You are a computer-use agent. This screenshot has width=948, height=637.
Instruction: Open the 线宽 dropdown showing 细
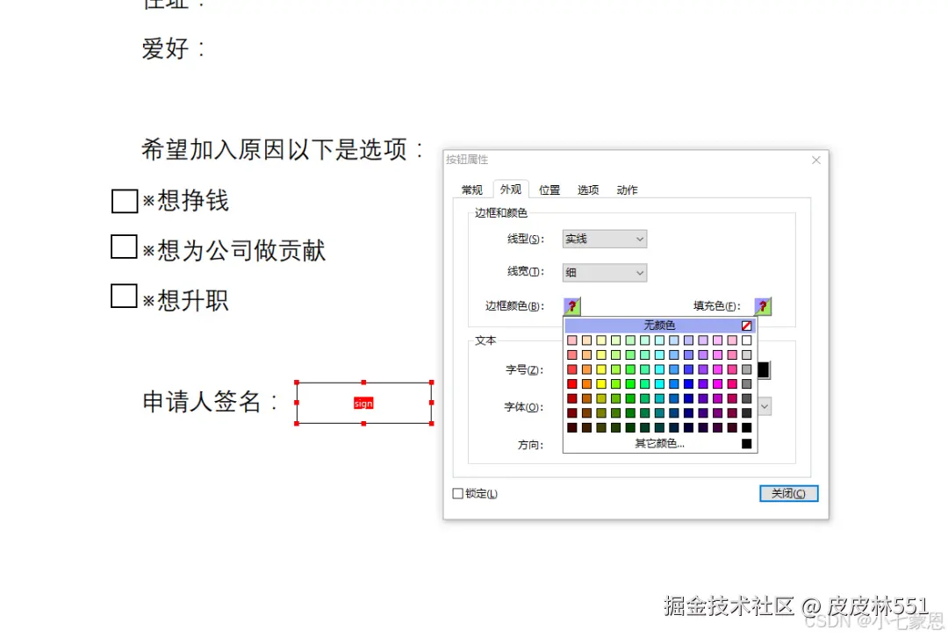604,272
